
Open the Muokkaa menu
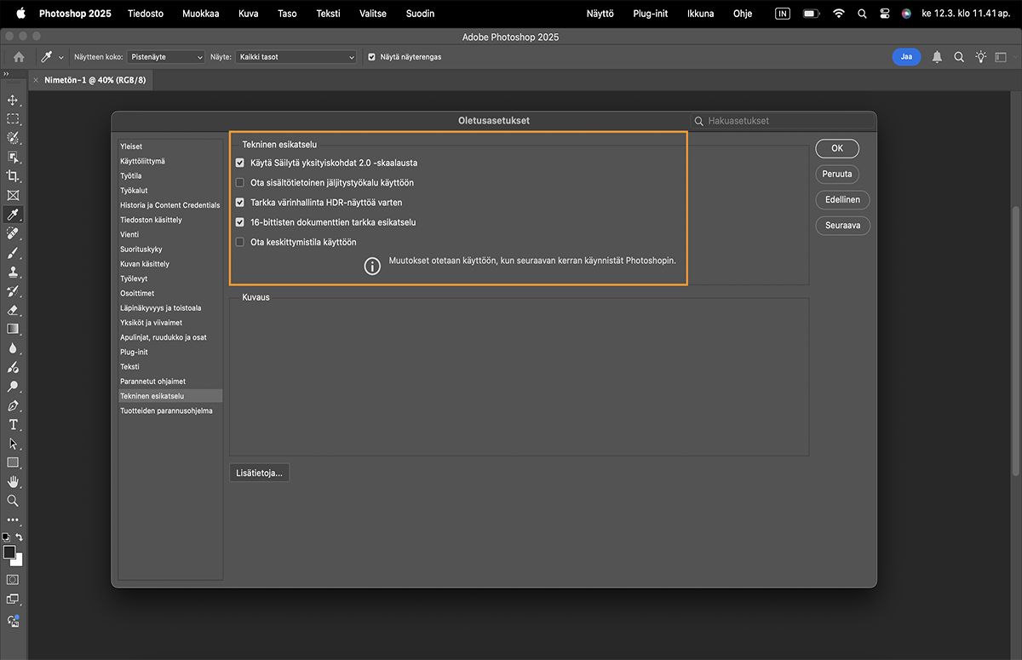[x=201, y=14]
